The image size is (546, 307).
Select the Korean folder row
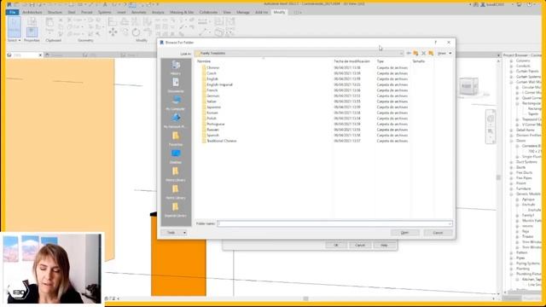305,113
